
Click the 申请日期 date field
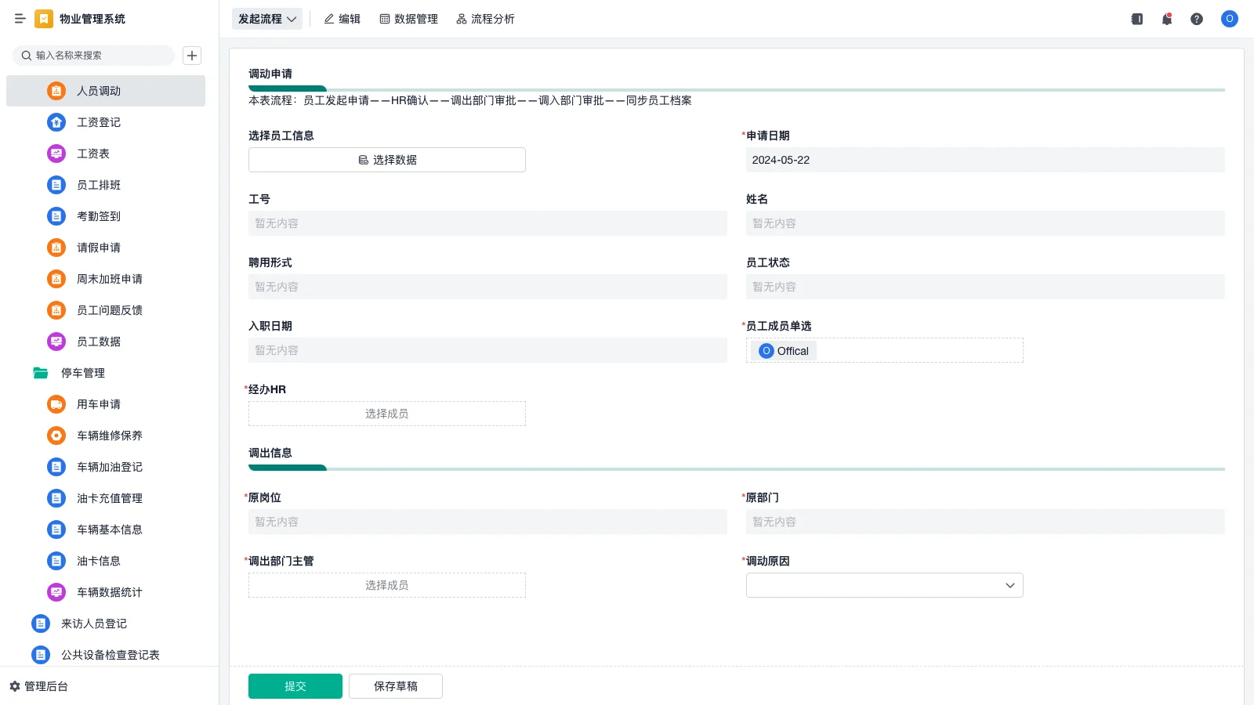pos(984,159)
